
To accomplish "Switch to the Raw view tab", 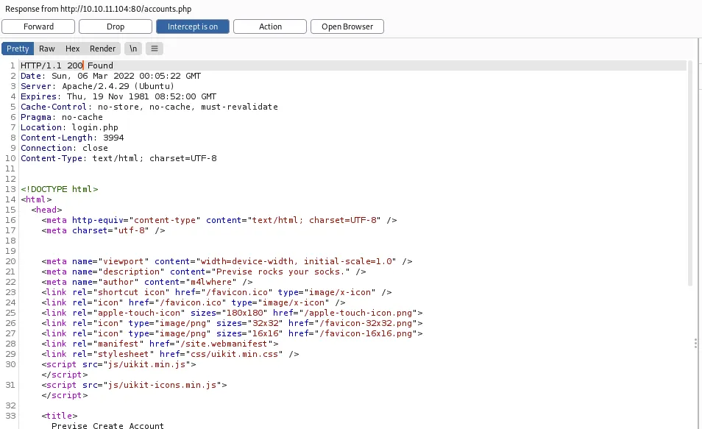I will [x=46, y=49].
